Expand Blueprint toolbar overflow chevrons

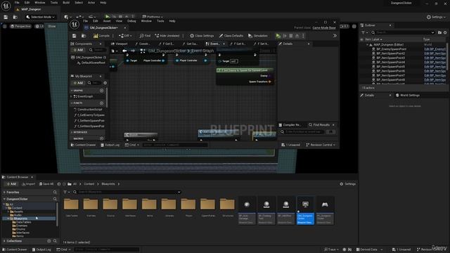click(335, 36)
